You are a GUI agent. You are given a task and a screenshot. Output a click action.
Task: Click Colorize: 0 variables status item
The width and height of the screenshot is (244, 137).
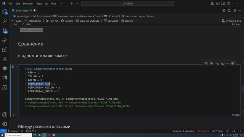(x=183, y=131)
